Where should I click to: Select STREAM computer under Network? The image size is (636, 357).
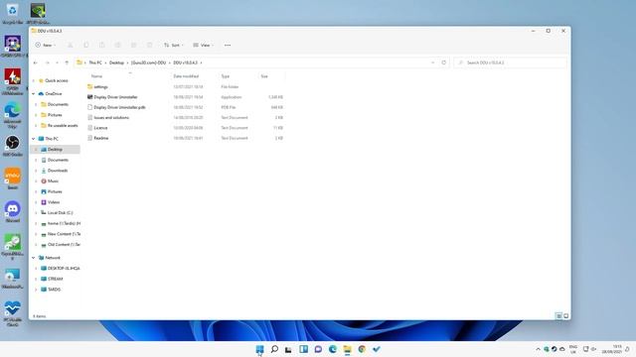55,279
